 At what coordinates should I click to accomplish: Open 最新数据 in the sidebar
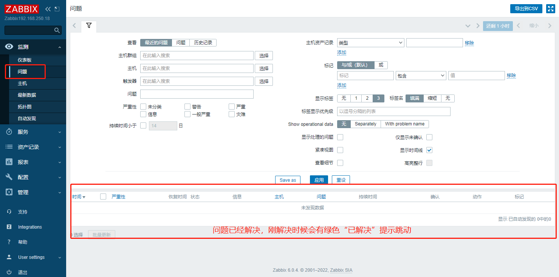pyautogui.click(x=27, y=95)
